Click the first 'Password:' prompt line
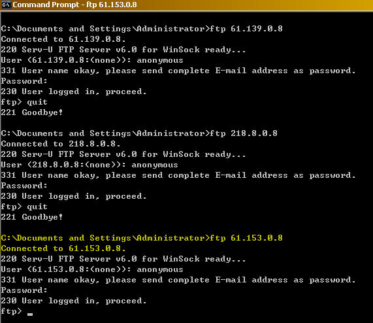Viewport: 373px width, 323px height. coord(24,81)
